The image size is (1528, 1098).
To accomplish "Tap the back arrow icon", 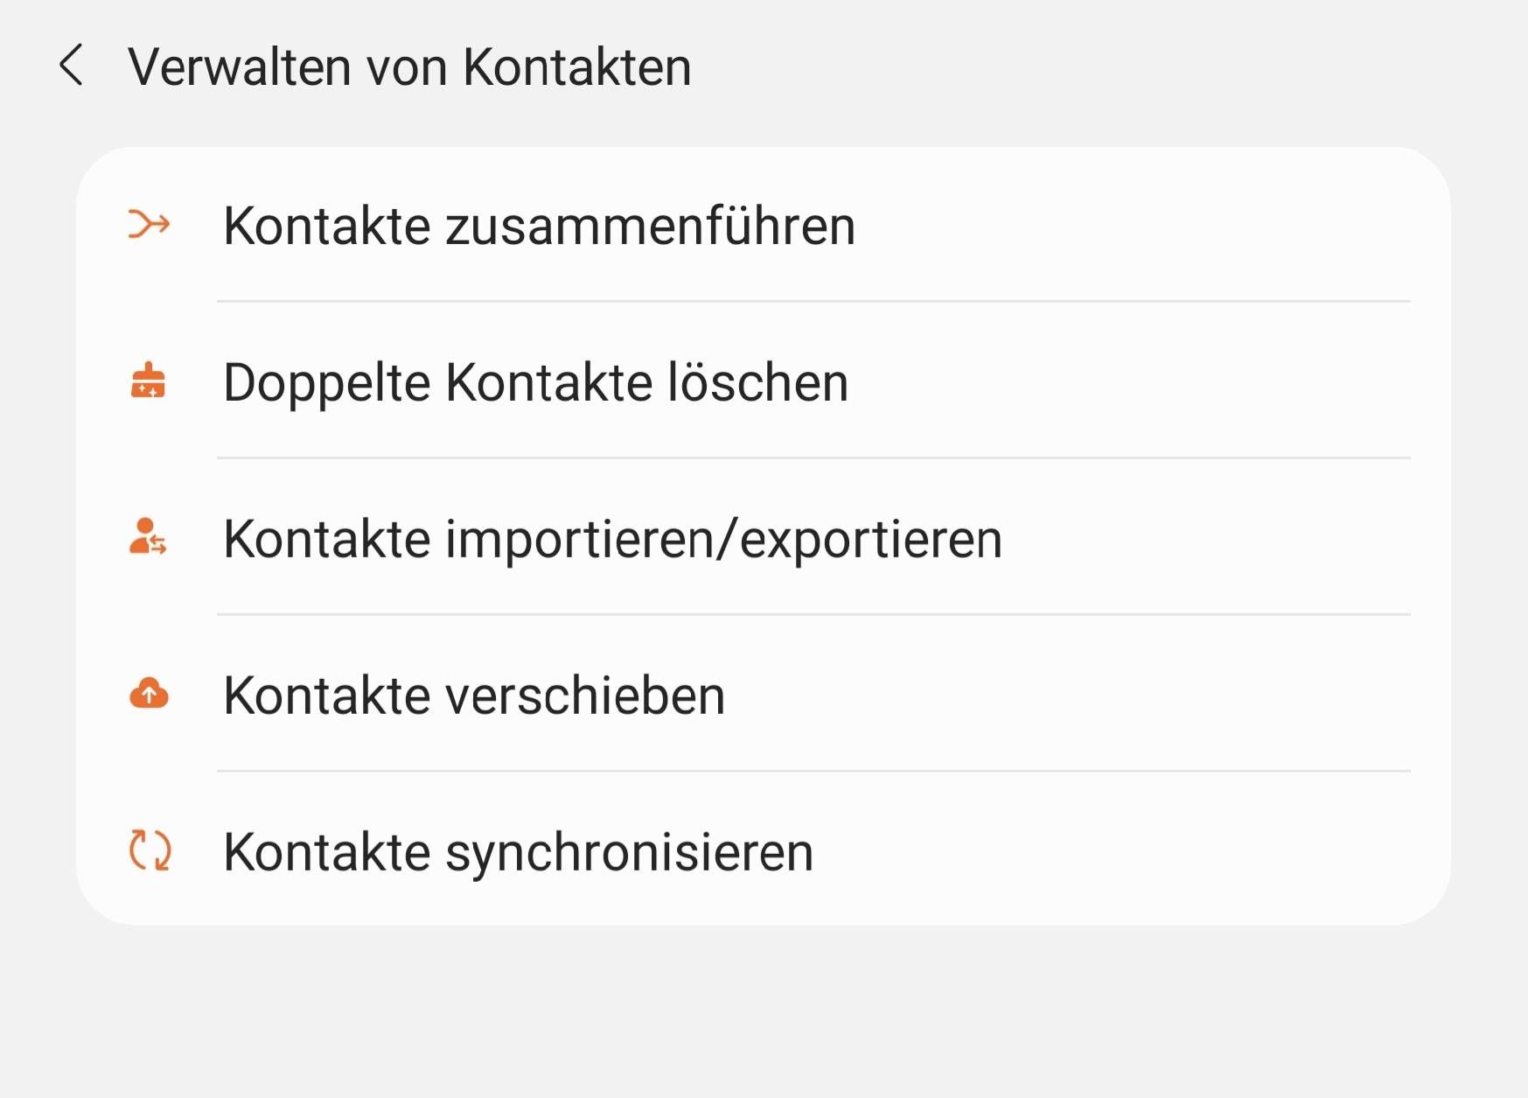I will [x=72, y=66].
